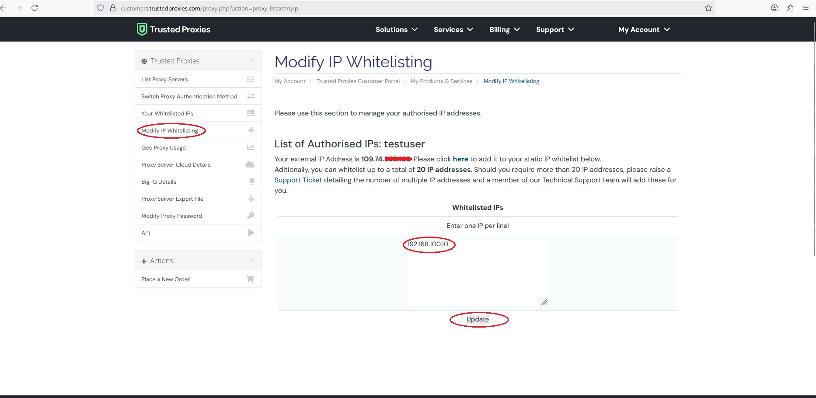816x398 pixels.
Task: Click inside the Whitelisted IPs text area
Action: tap(478, 272)
